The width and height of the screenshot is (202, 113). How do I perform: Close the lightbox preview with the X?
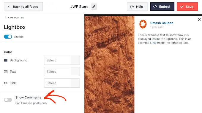pos(199,19)
